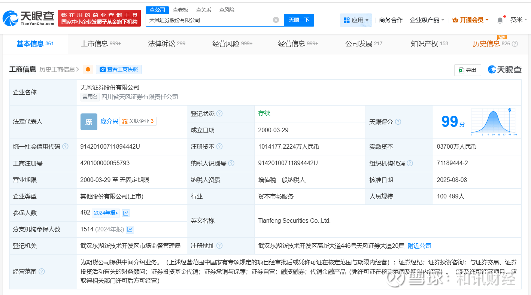Switch to the 知识产权 tab

point(430,44)
